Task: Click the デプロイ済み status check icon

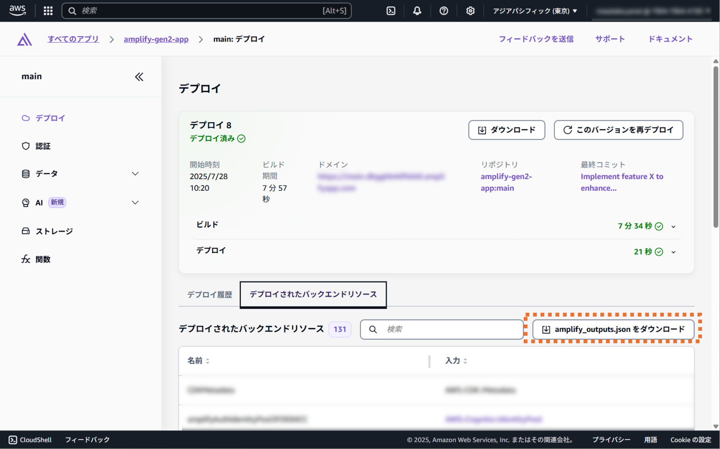Action: [241, 139]
